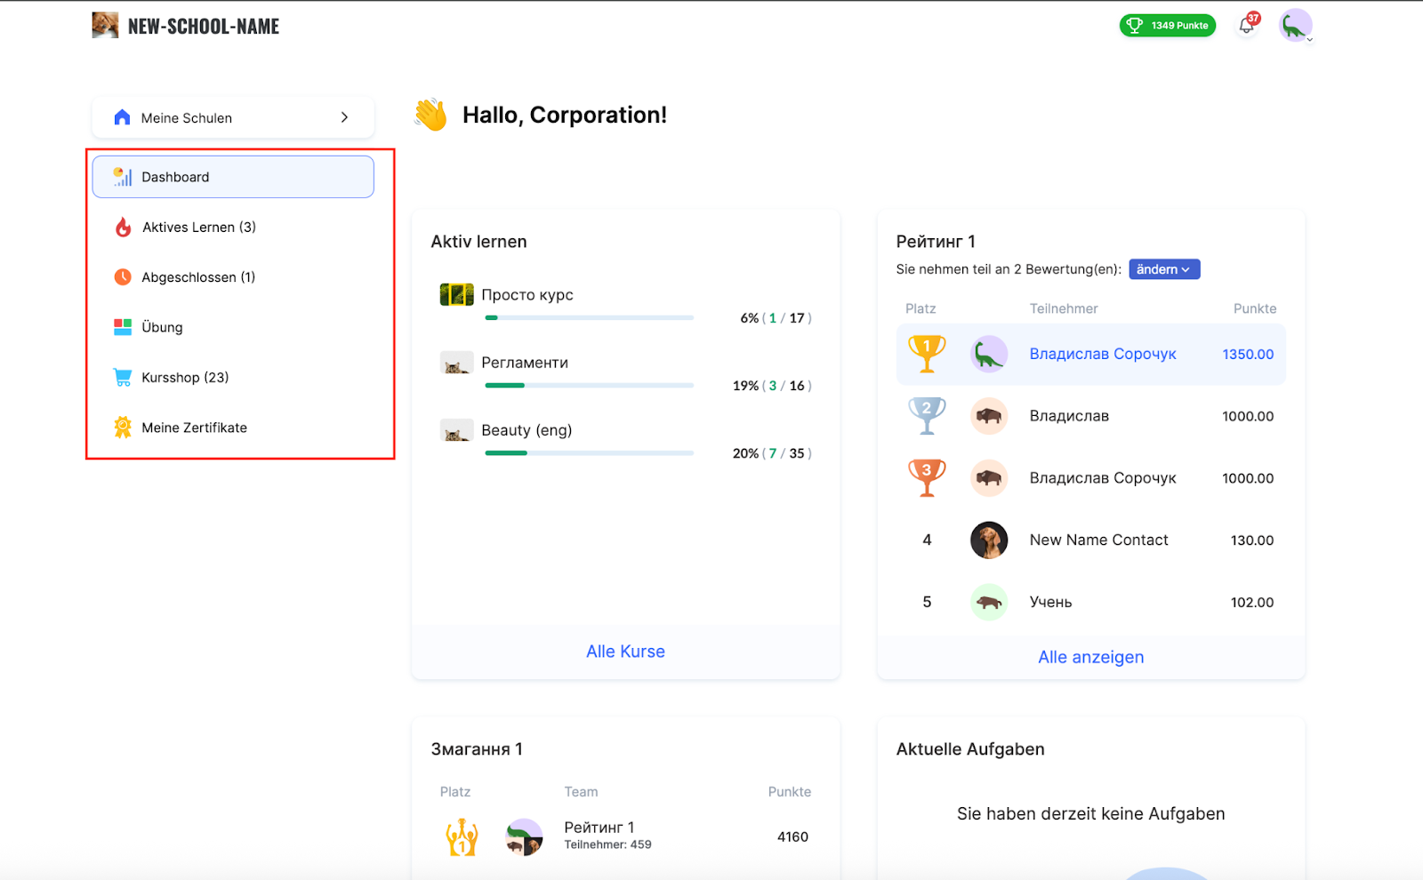Click the silver second-place trophy icon
Viewport: 1423px width, 880px height.
tap(927, 416)
